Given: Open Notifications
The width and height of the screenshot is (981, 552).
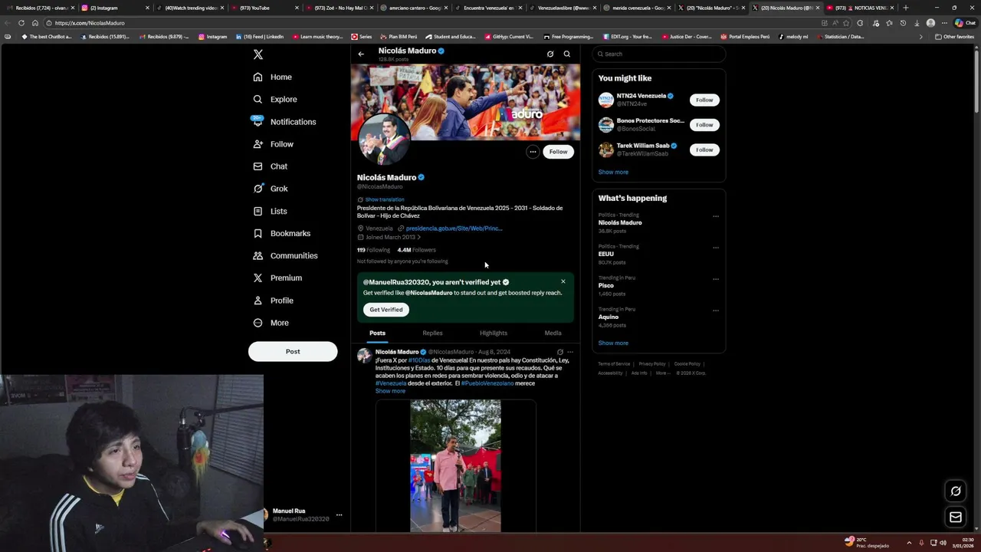Looking at the screenshot, I should pyautogui.click(x=284, y=122).
